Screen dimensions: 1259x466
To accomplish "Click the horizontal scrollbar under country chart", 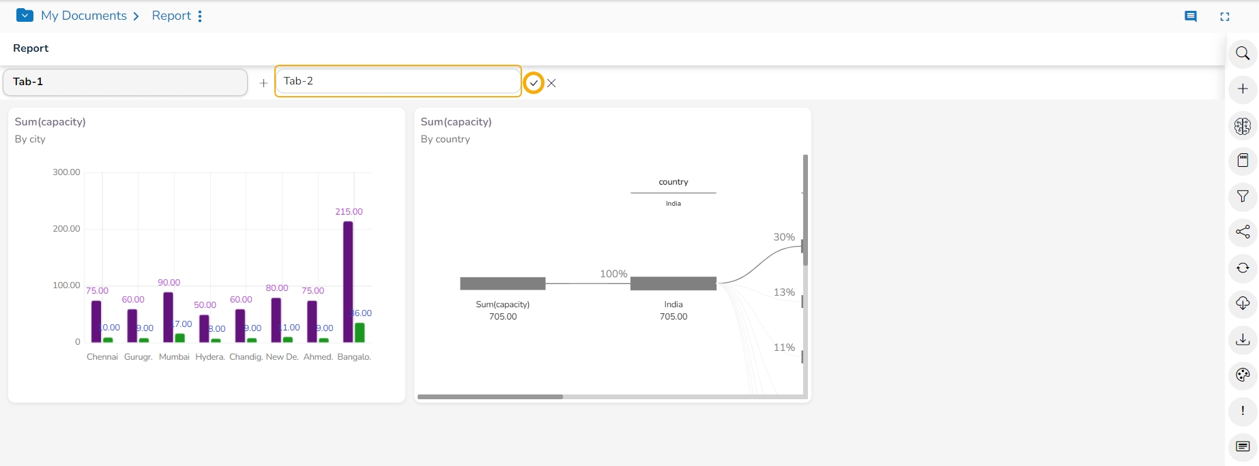I will tap(490, 397).
